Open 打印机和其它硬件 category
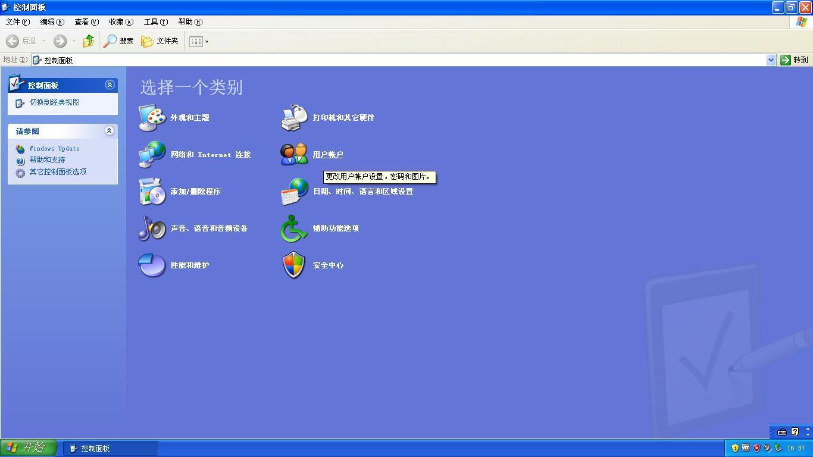Screen dimensions: 813x457 [343, 117]
